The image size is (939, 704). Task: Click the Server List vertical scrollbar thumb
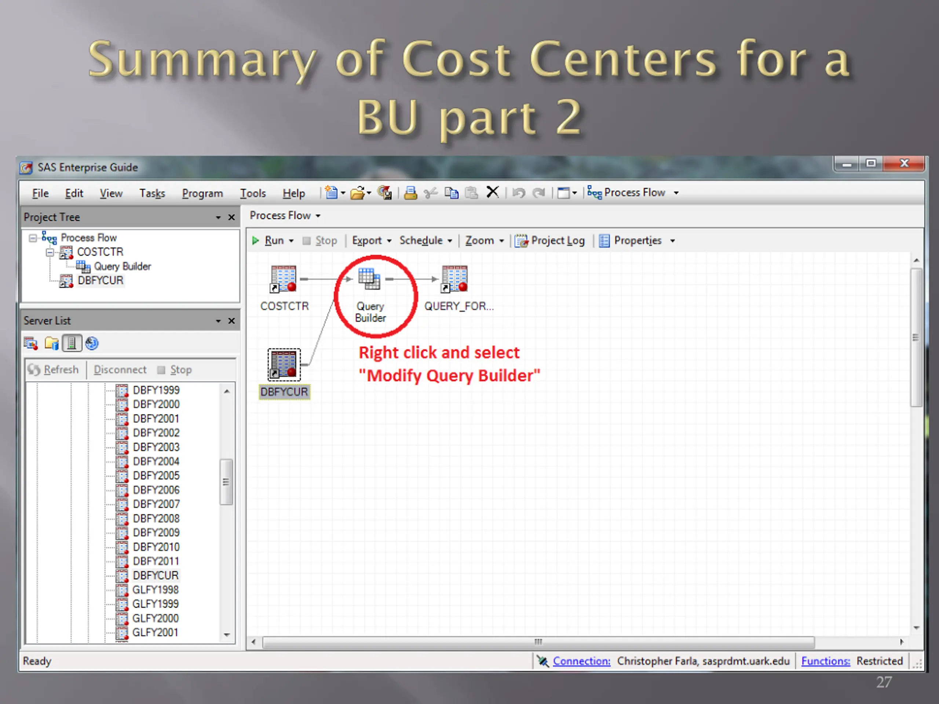[x=226, y=482]
